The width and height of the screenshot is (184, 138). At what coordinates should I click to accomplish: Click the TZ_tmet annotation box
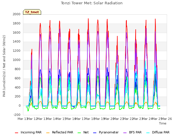pos(32,12)
